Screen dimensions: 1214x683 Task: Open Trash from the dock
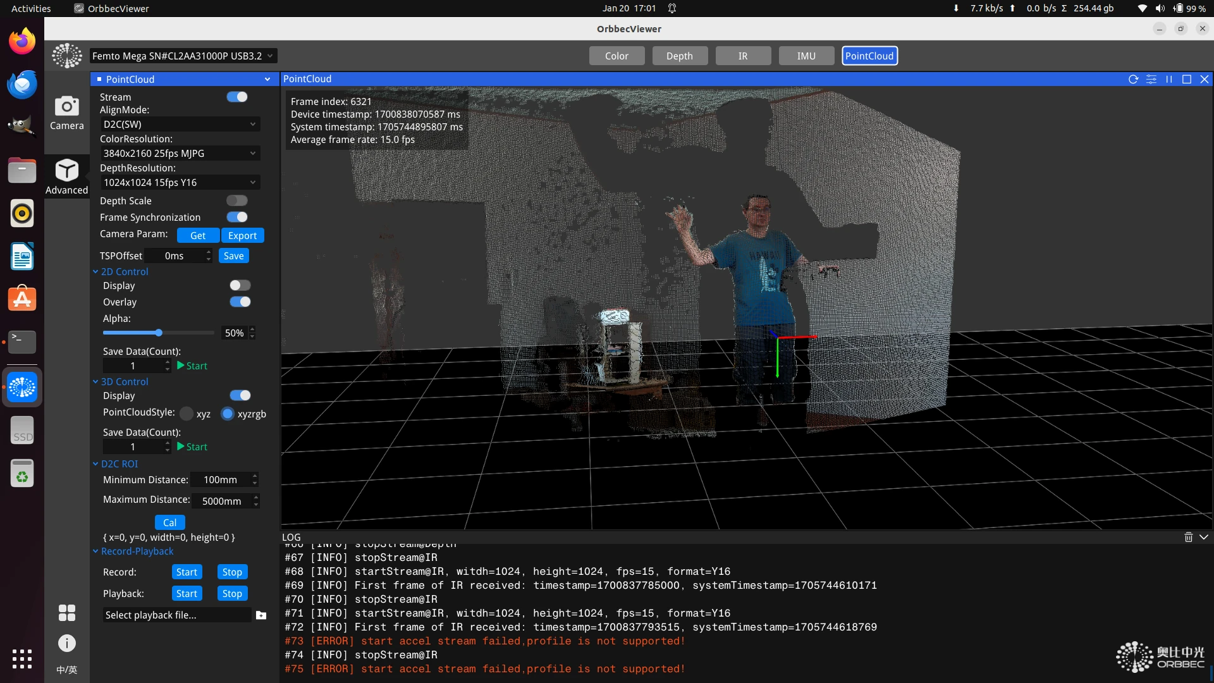[x=22, y=473]
